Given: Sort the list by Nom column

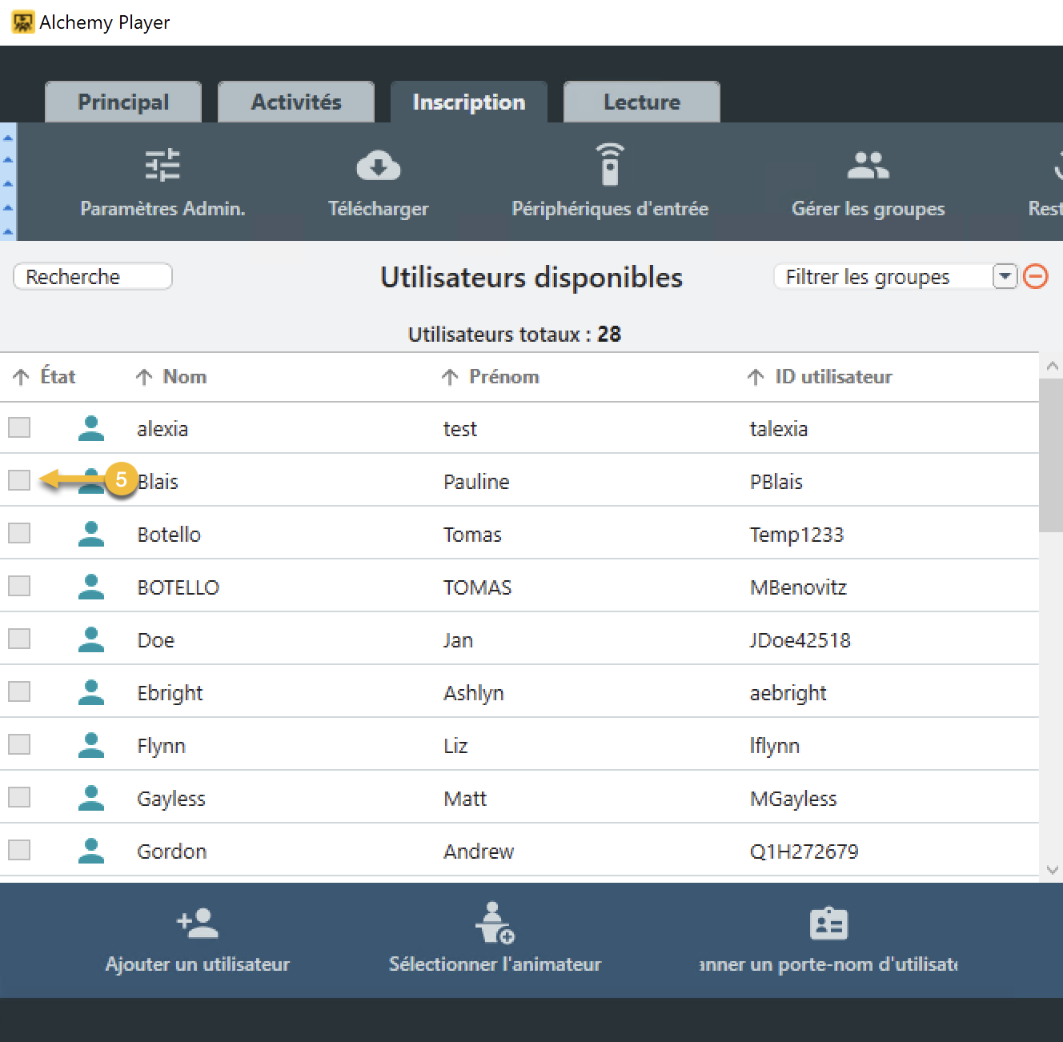Looking at the screenshot, I should click(x=184, y=377).
